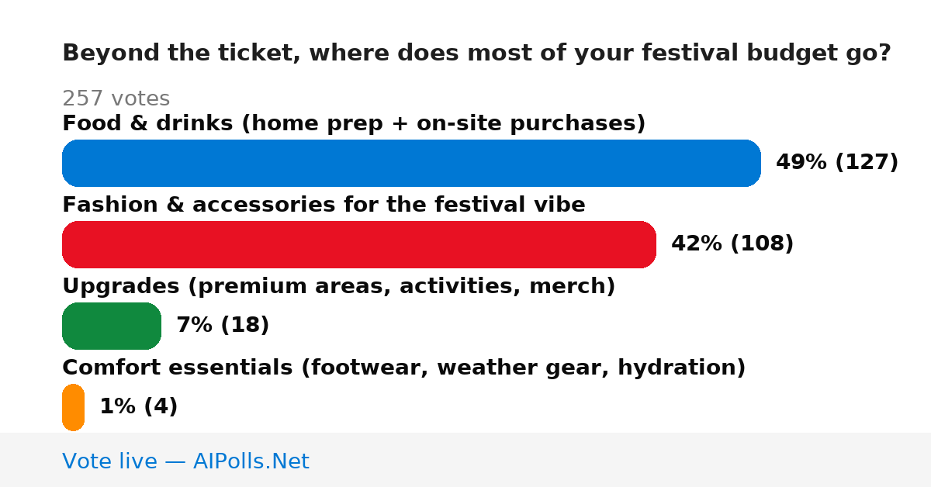Click the rounded right end of red bar
Viewport: 931px width, 487px height.
tap(645, 244)
